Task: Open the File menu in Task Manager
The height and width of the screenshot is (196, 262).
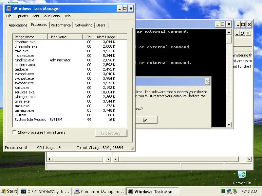Action: (x=9, y=16)
